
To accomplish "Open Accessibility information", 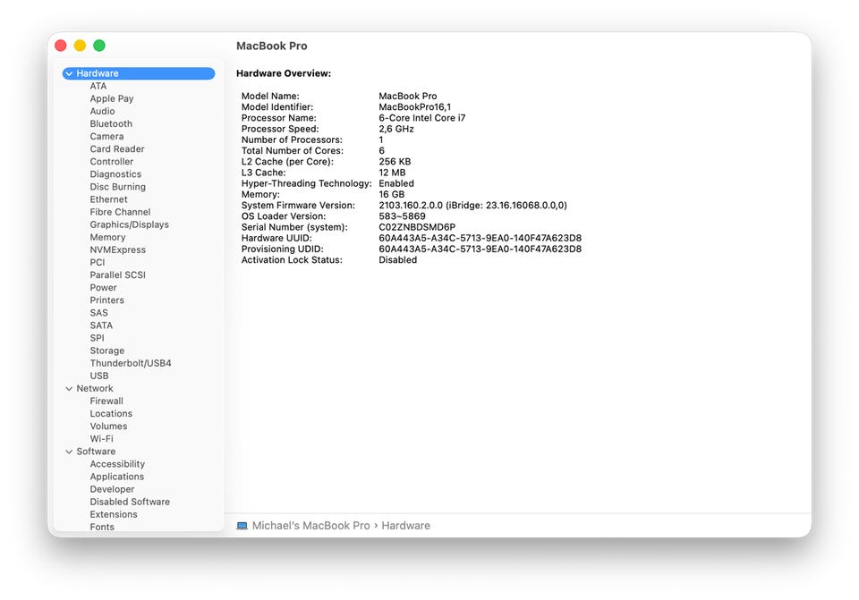I will click(117, 464).
